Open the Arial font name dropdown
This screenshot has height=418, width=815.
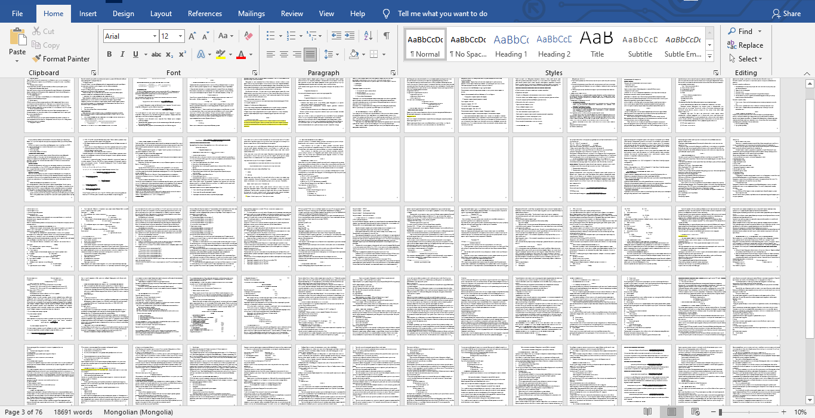click(x=155, y=36)
